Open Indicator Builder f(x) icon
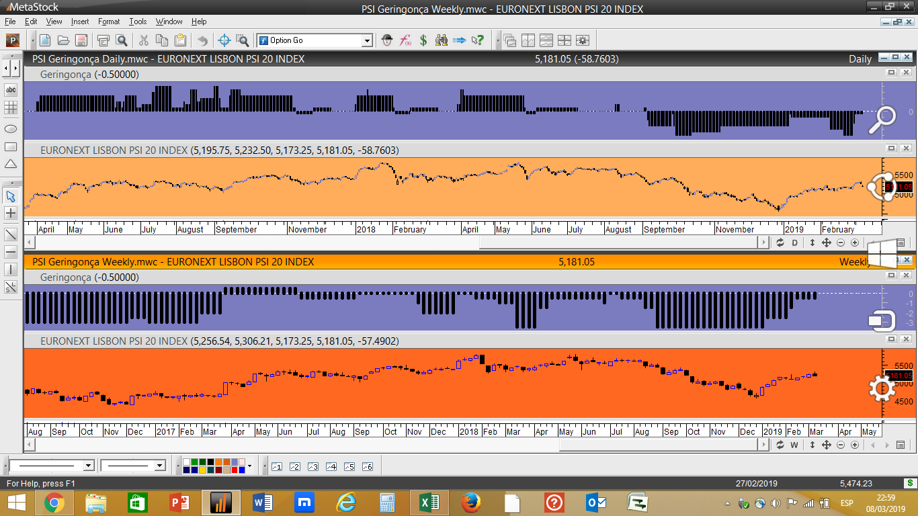Image resolution: width=918 pixels, height=516 pixels. (405, 40)
